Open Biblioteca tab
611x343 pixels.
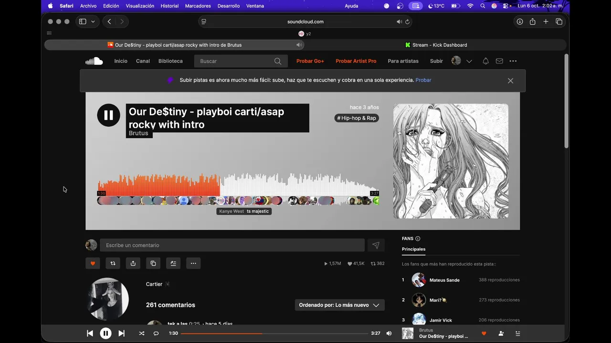[170, 61]
